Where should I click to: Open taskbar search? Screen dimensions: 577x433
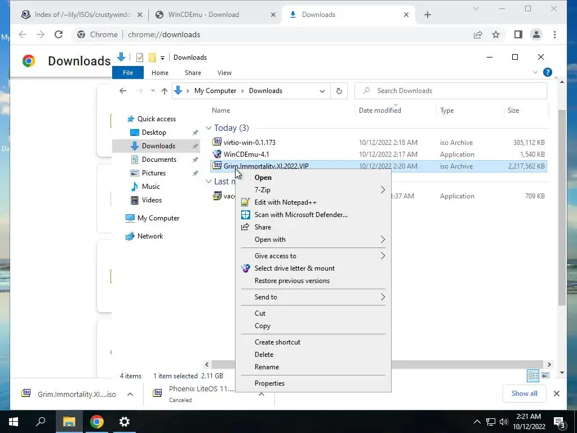pyautogui.click(x=41, y=422)
